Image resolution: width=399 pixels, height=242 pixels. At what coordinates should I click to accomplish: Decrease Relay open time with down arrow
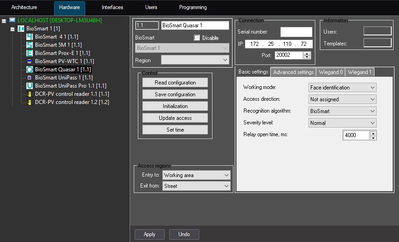click(373, 138)
